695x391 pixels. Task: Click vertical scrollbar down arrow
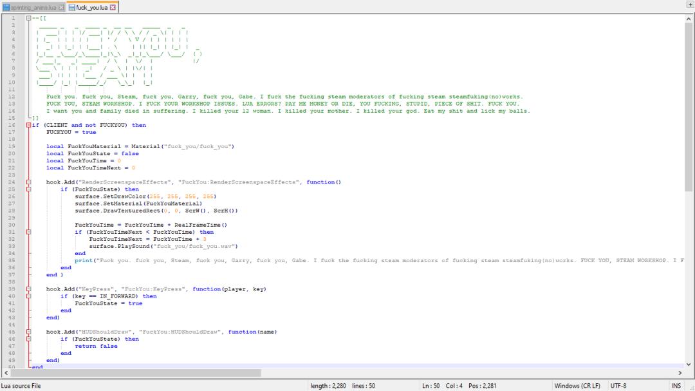point(689,363)
